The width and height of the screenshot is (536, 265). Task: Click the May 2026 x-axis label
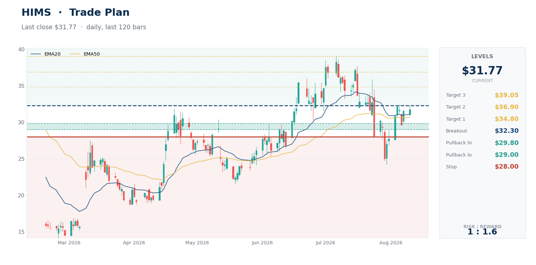197,243
